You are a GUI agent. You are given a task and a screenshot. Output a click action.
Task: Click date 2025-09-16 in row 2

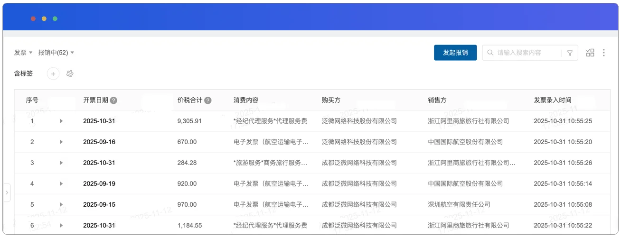(x=99, y=142)
